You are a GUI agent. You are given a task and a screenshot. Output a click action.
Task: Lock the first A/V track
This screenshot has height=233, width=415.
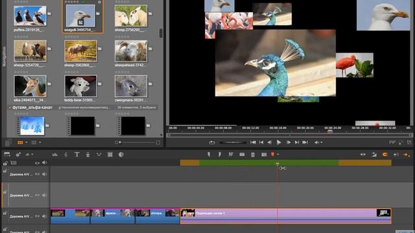click(5, 172)
